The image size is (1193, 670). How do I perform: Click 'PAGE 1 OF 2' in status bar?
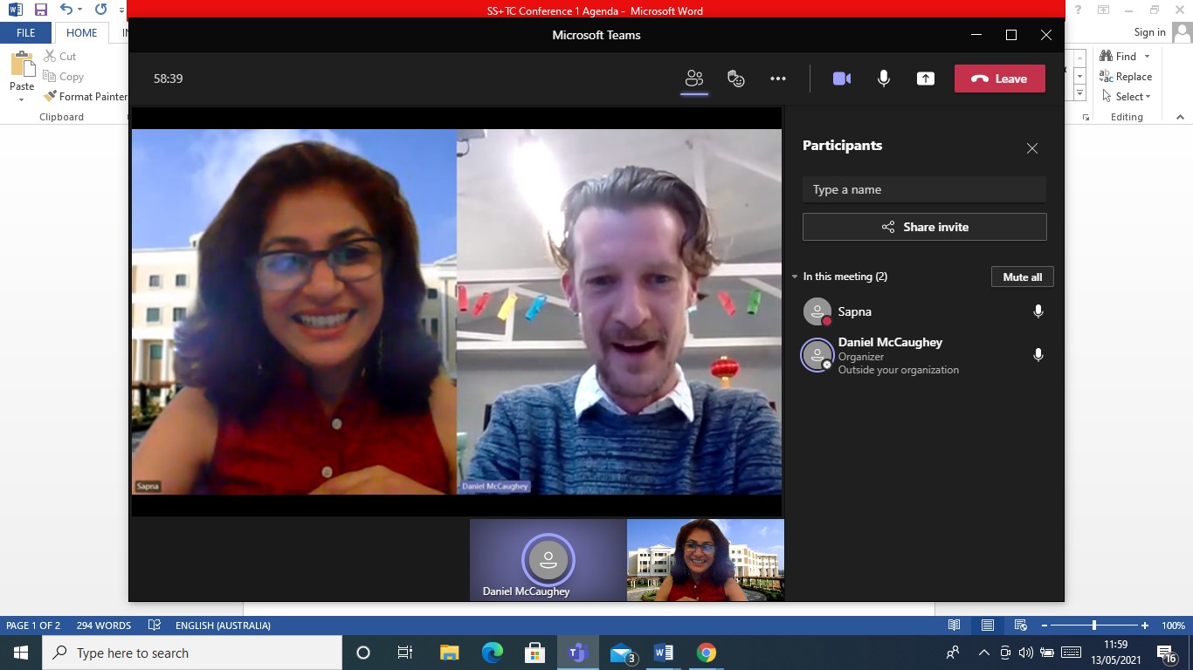(x=33, y=626)
